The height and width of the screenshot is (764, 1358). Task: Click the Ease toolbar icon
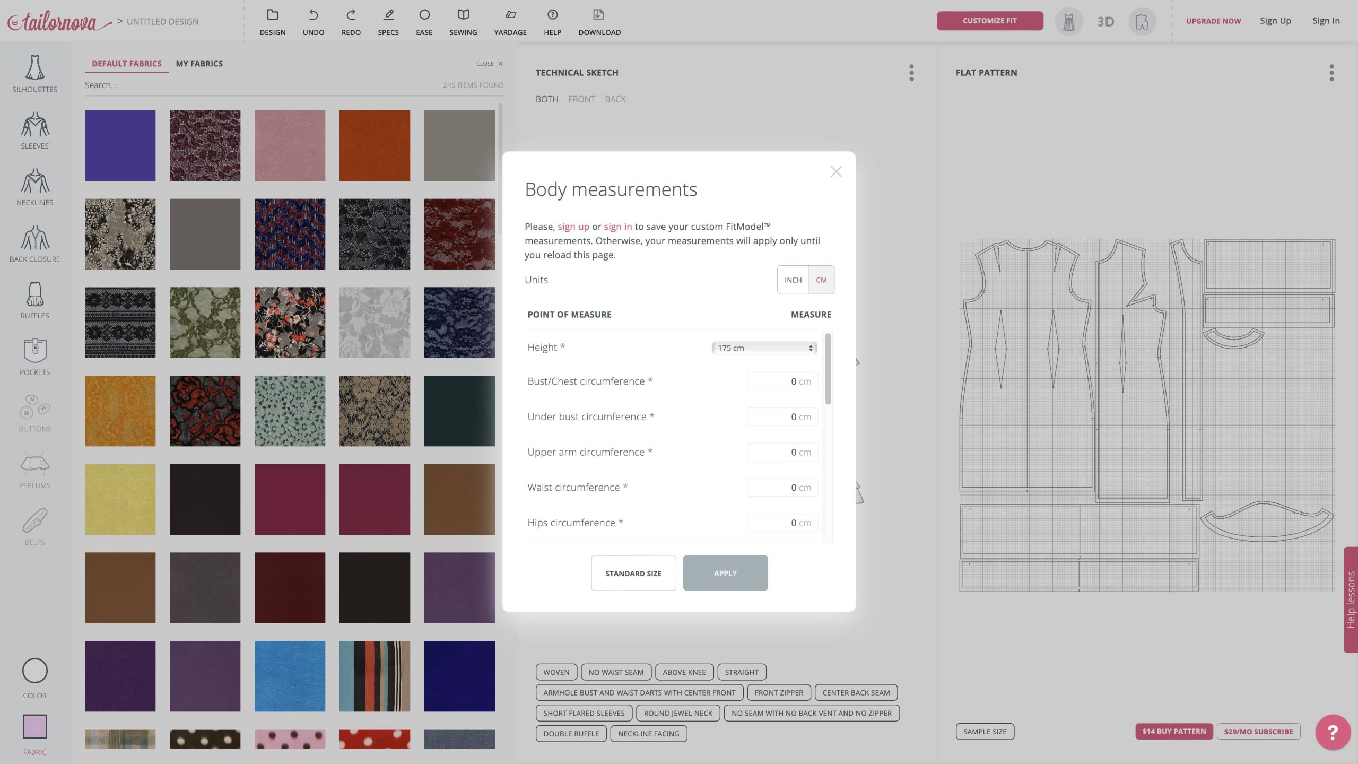424,21
